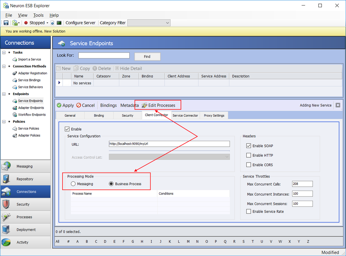
Task: Switch to the Messaging navigation section
Action: click(x=25, y=166)
